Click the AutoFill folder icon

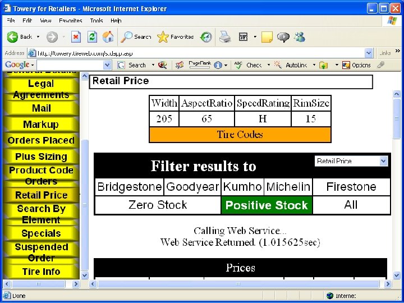[323, 65]
